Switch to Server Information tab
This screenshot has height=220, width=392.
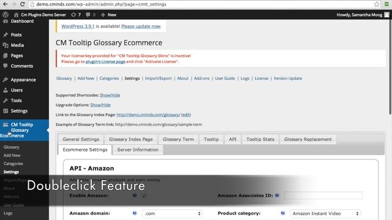tap(138, 150)
